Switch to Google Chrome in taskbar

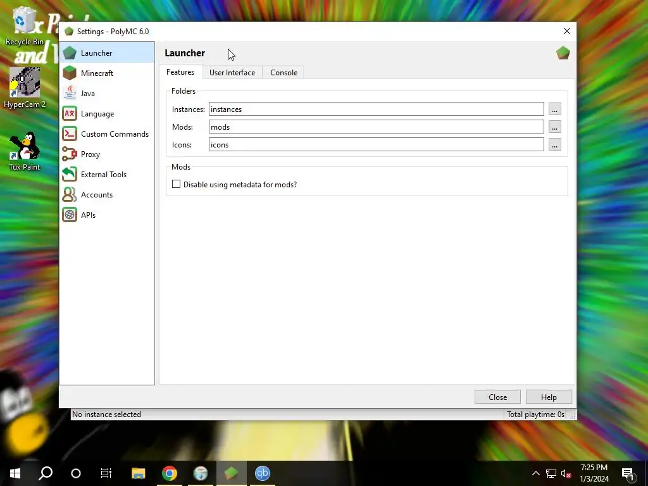(170, 473)
